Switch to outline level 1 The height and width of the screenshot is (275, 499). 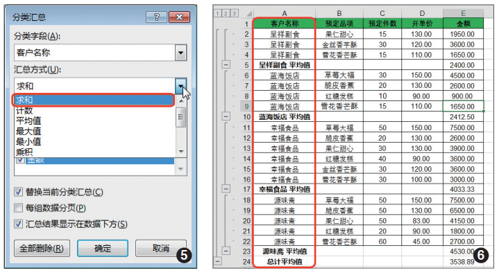click(218, 13)
